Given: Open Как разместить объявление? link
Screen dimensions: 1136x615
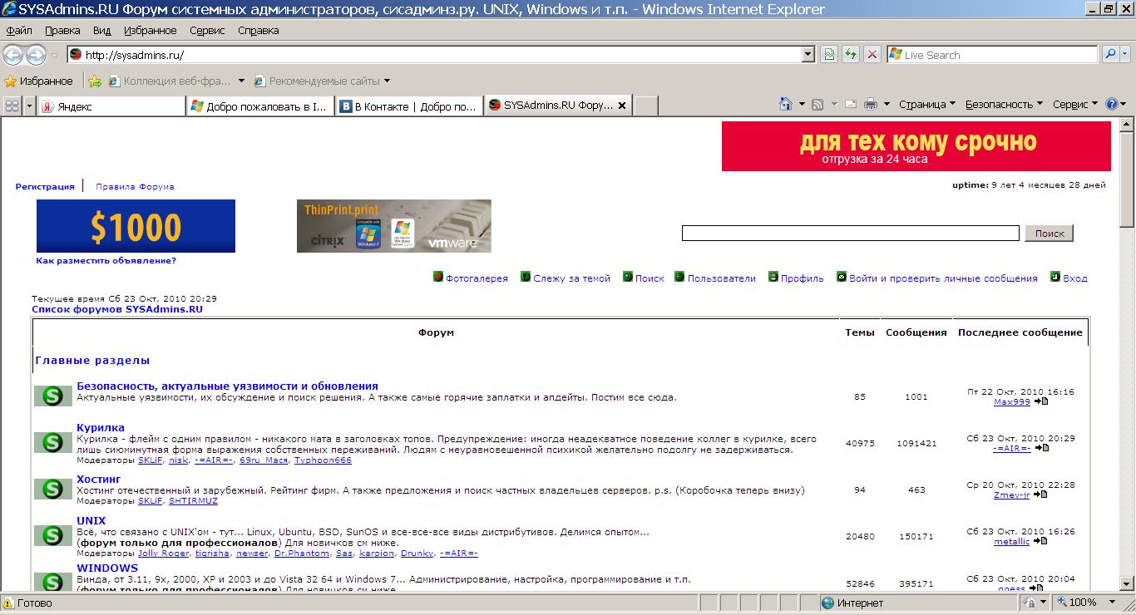Looking at the screenshot, I should point(106,260).
